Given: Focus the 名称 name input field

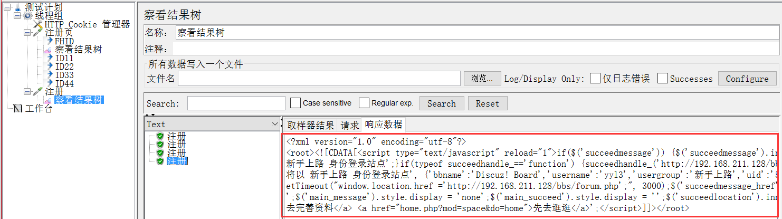Looking at the screenshot, I should click(x=477, y=33).
